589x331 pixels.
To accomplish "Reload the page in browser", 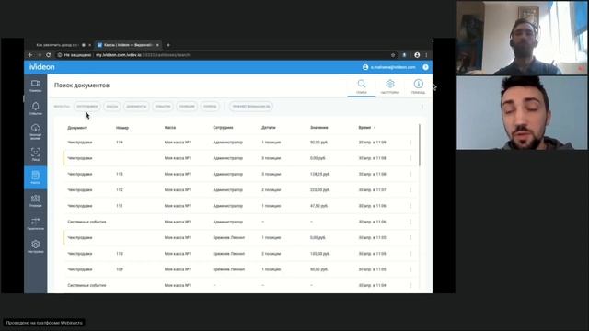I will pos(49,55).
